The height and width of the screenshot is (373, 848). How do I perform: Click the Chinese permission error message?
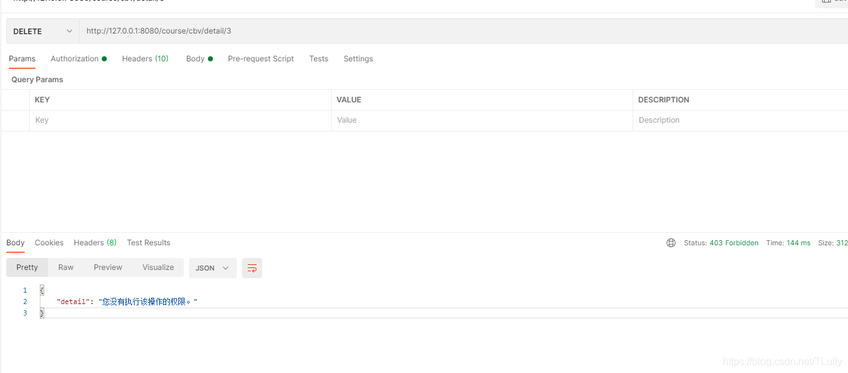point(148,302)
